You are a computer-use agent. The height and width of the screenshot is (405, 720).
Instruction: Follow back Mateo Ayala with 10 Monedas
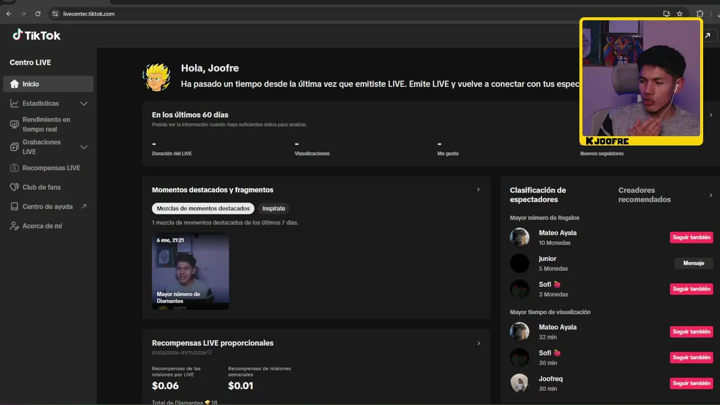(x=691, y=237)
